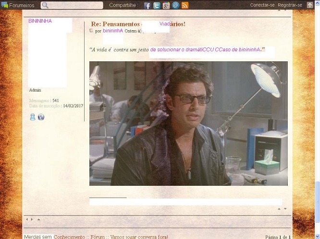
Task: Click the 'Compartilhe :' label
Action: [x=123, y=5]
